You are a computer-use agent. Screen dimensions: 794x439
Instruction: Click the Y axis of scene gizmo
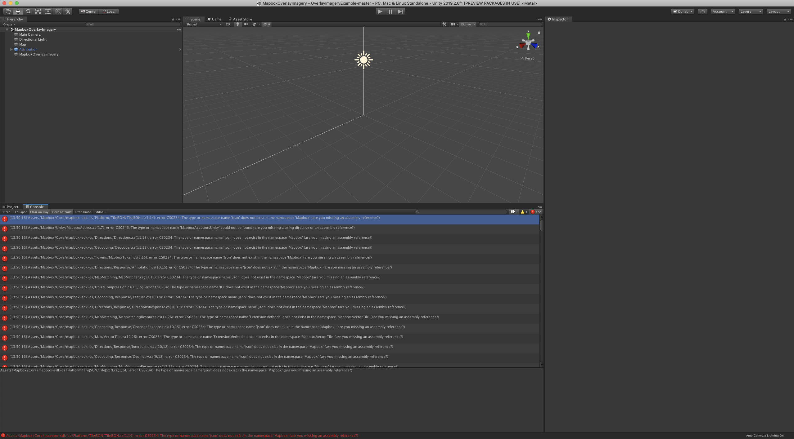pos(528,35)
